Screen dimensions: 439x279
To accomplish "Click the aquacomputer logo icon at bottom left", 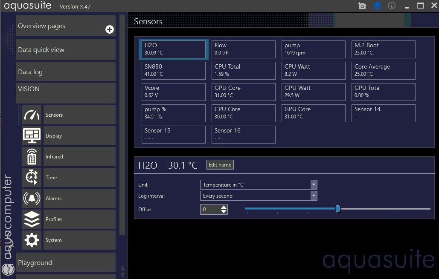I will point(8,270).
